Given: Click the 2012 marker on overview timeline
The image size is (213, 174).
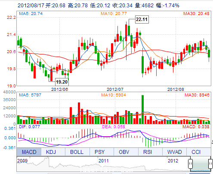Looking at the screenshot, I should click(173, 161).
